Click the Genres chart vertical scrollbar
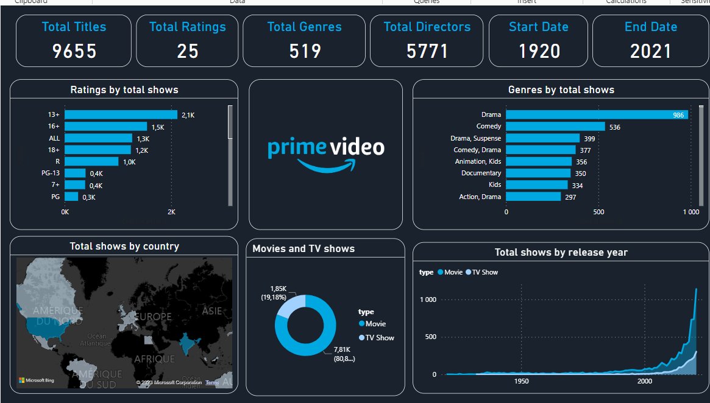Screen dimensions: 710x403 (x=701, y=156)
